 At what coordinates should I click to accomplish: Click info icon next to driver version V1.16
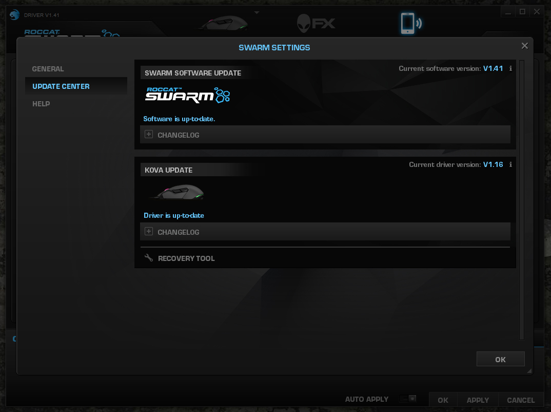click(510, 164)
